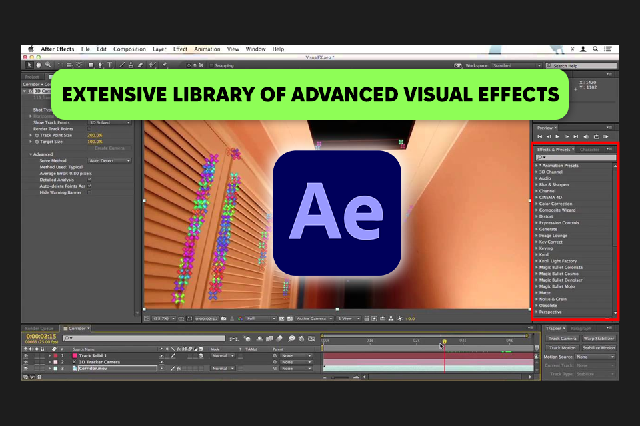
Task: Switch to the Character tab
Action: [589, 150]
